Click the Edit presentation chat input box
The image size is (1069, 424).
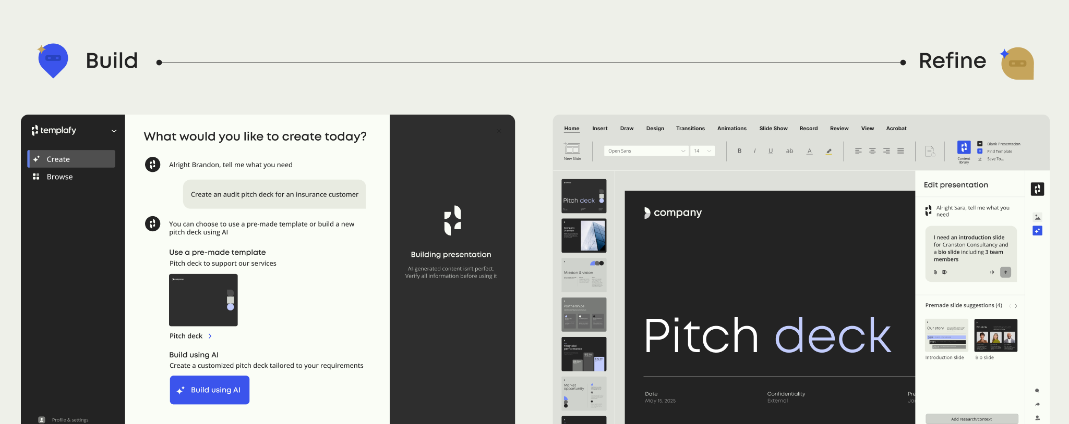tap(971, 254)
